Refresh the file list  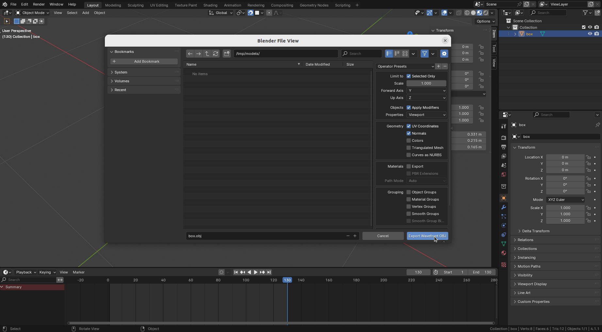pos(216,54)
